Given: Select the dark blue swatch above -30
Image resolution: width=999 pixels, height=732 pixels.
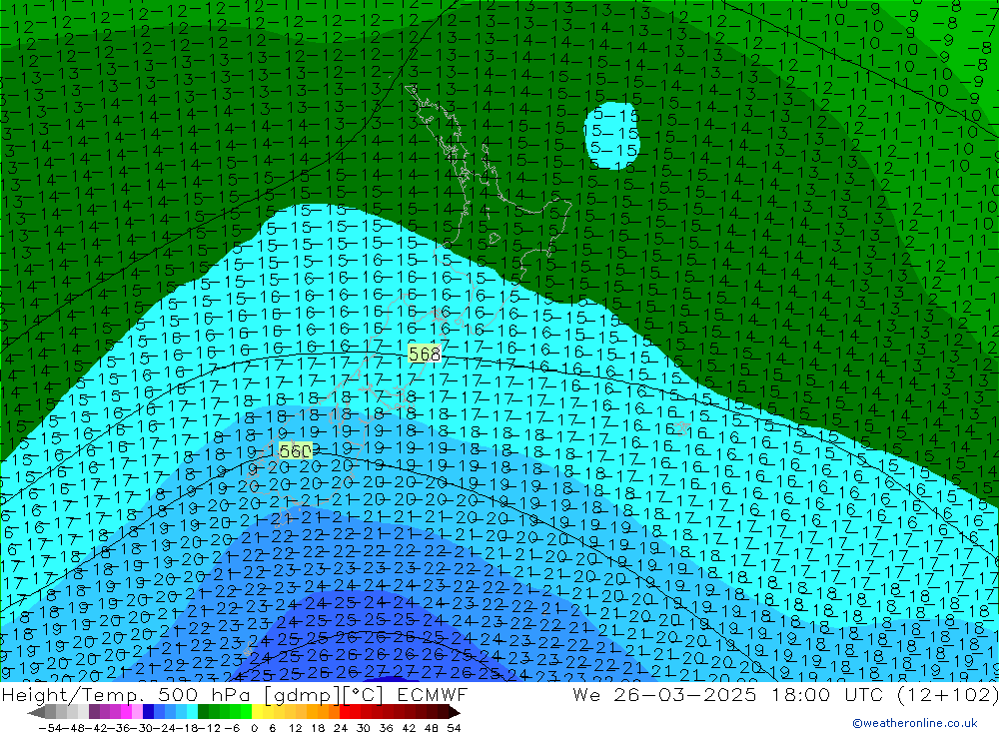Looking at the screenshot, I should click(148, 712).
